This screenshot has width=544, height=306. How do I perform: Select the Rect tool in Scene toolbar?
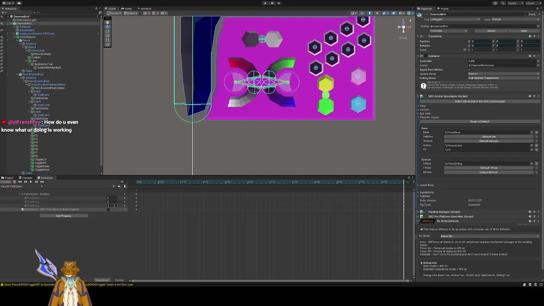pos(108,40)
